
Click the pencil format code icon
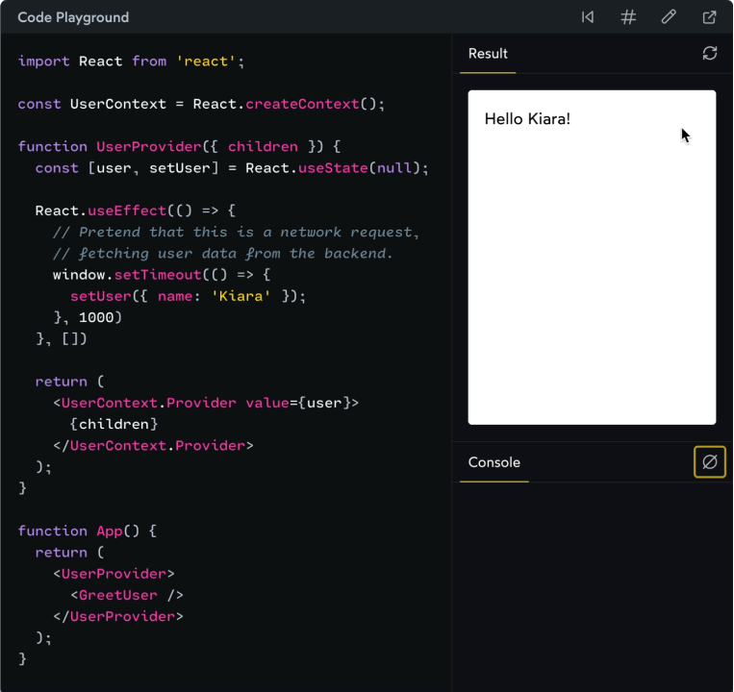point(669,17)
